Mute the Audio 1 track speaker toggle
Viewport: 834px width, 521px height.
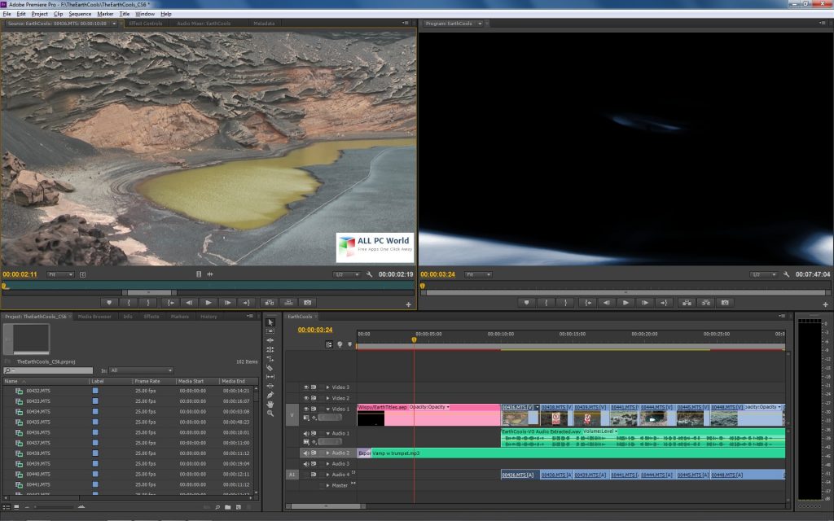coord(306,433)
